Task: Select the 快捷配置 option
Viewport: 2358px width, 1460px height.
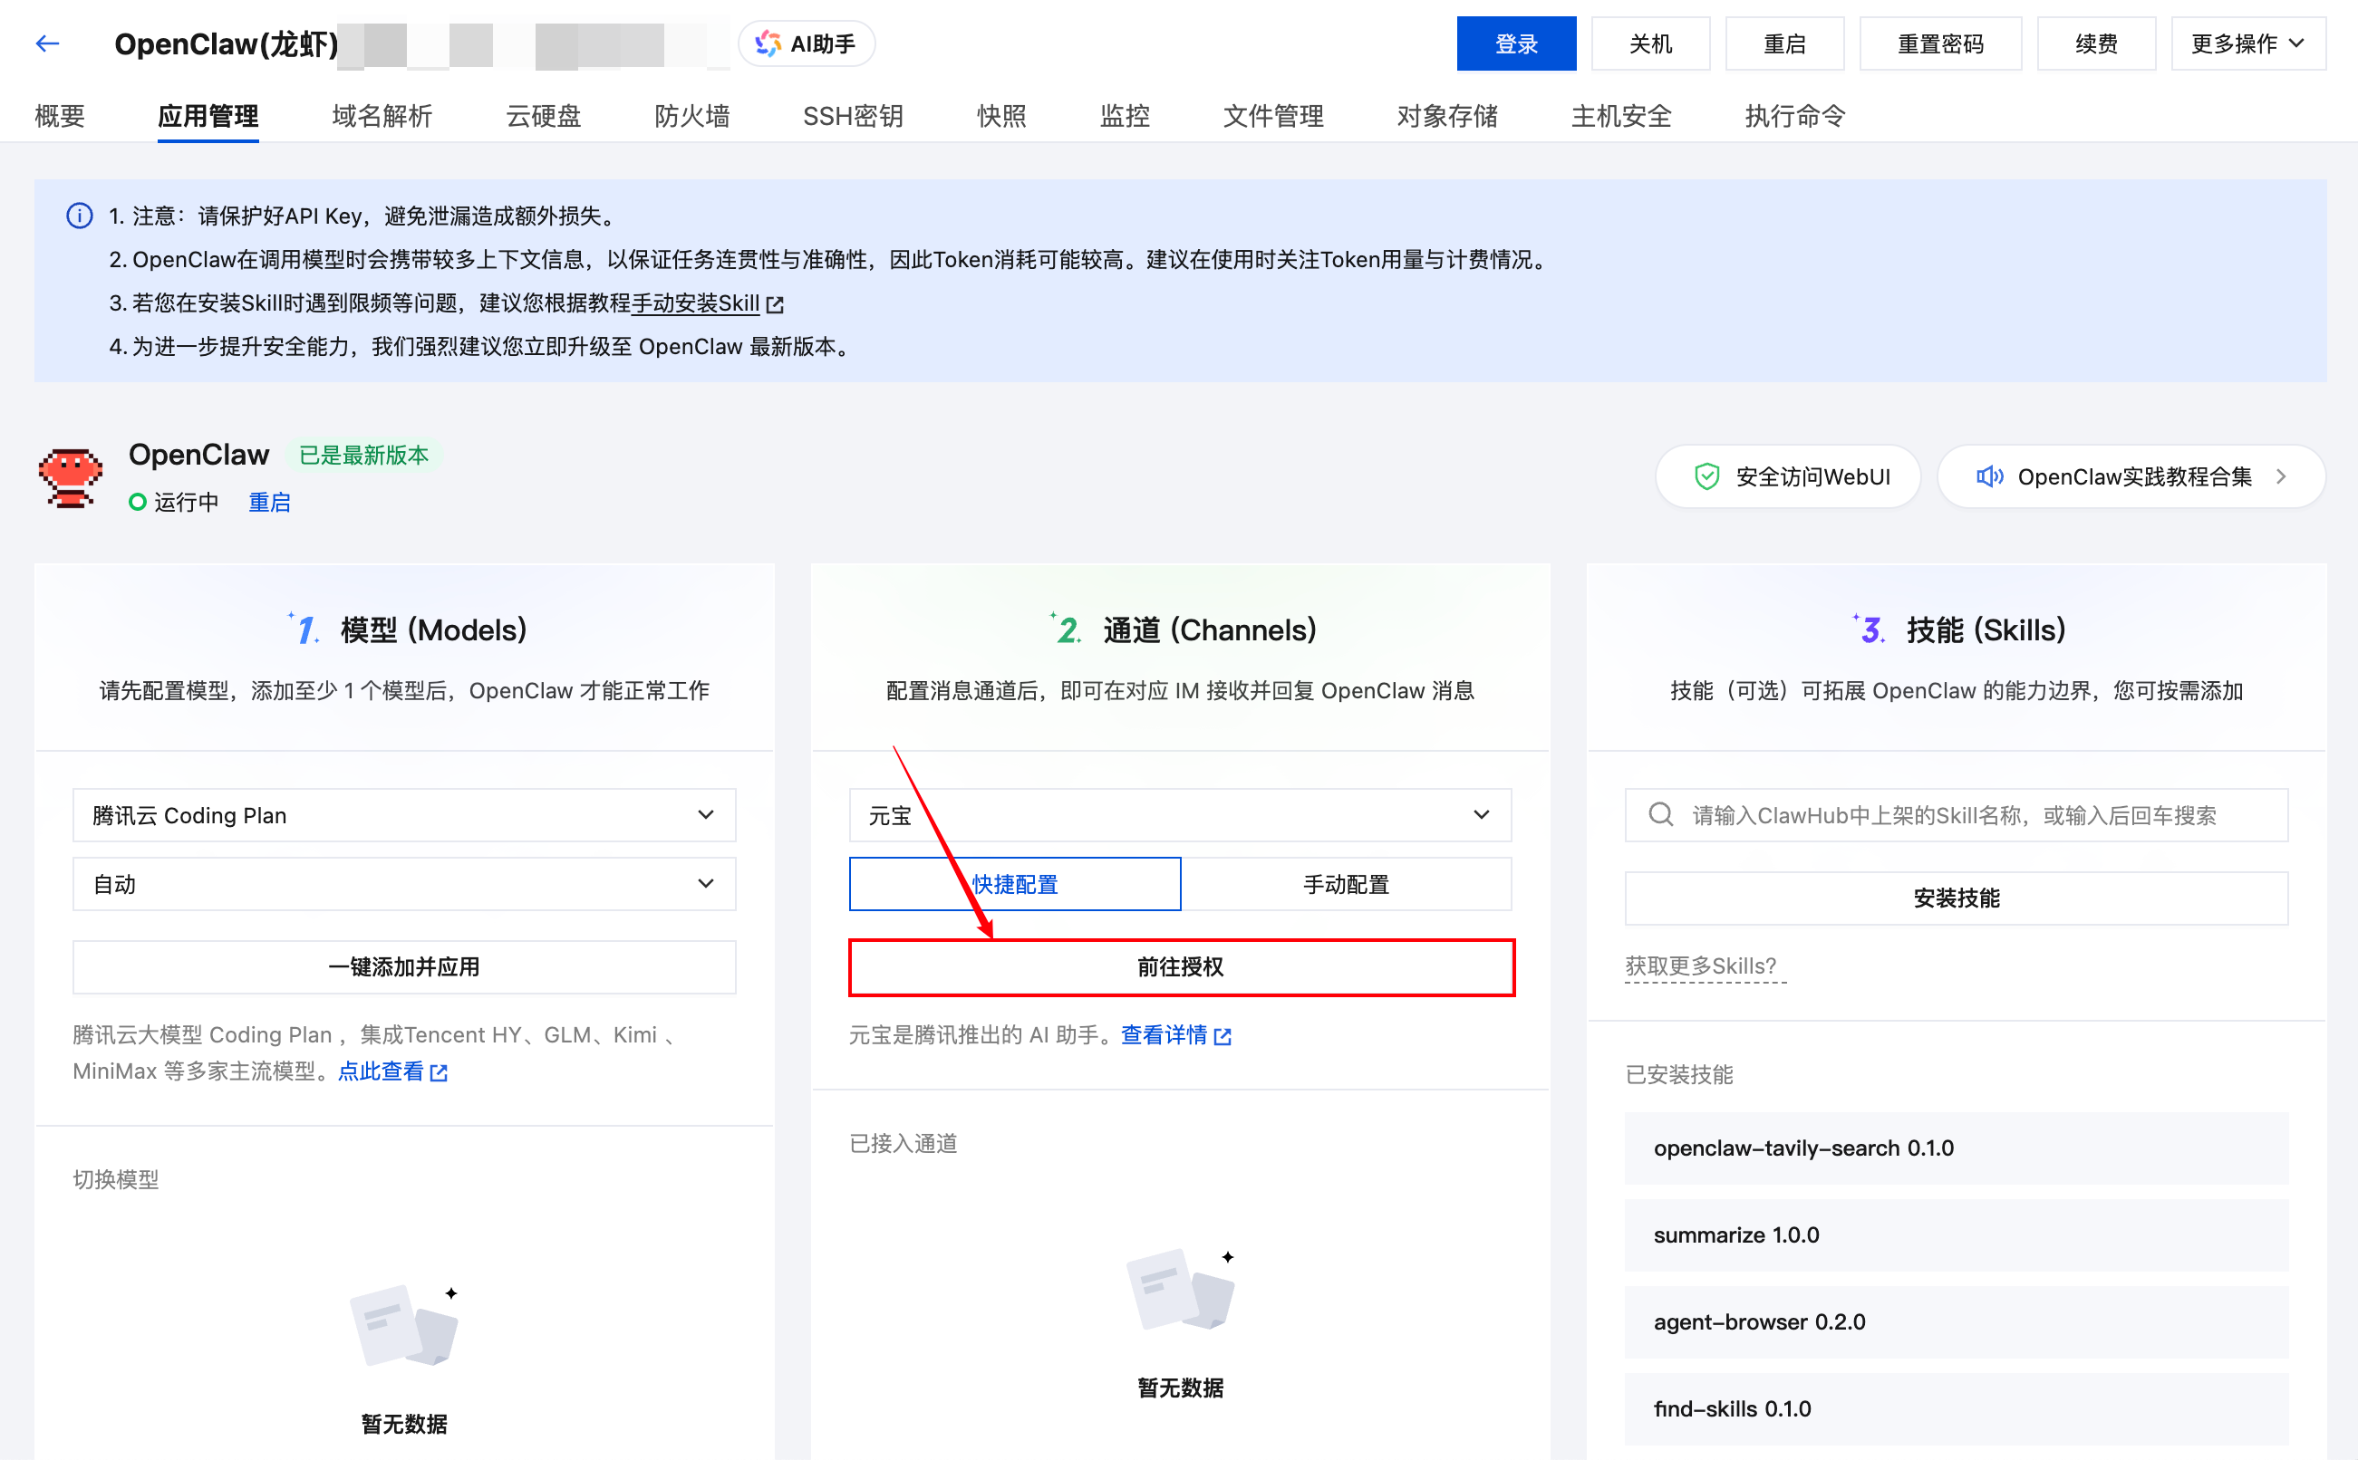Action: click(x=1014, y=884)
